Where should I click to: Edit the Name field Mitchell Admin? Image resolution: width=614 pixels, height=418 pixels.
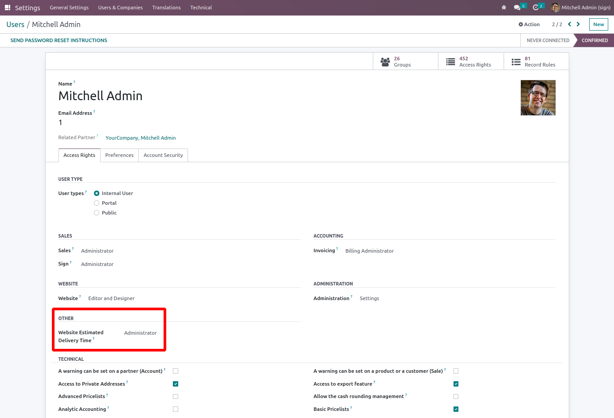point(101,96)
